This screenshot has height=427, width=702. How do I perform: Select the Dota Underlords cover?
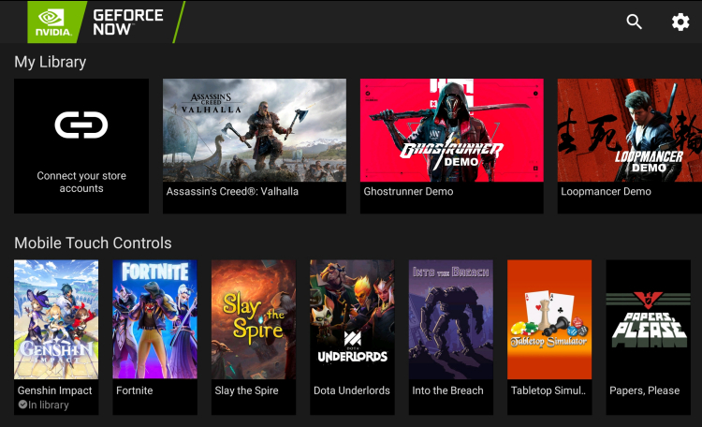[352, 319]
